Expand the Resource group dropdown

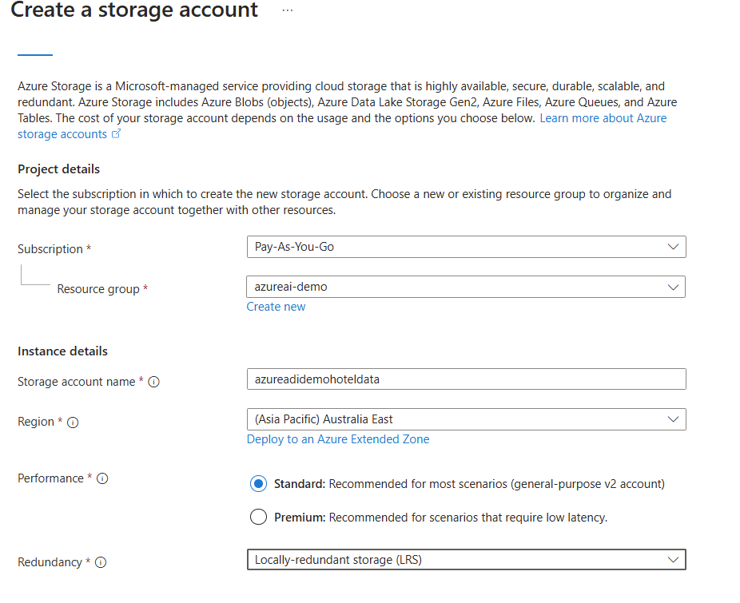tap(466, 287)
